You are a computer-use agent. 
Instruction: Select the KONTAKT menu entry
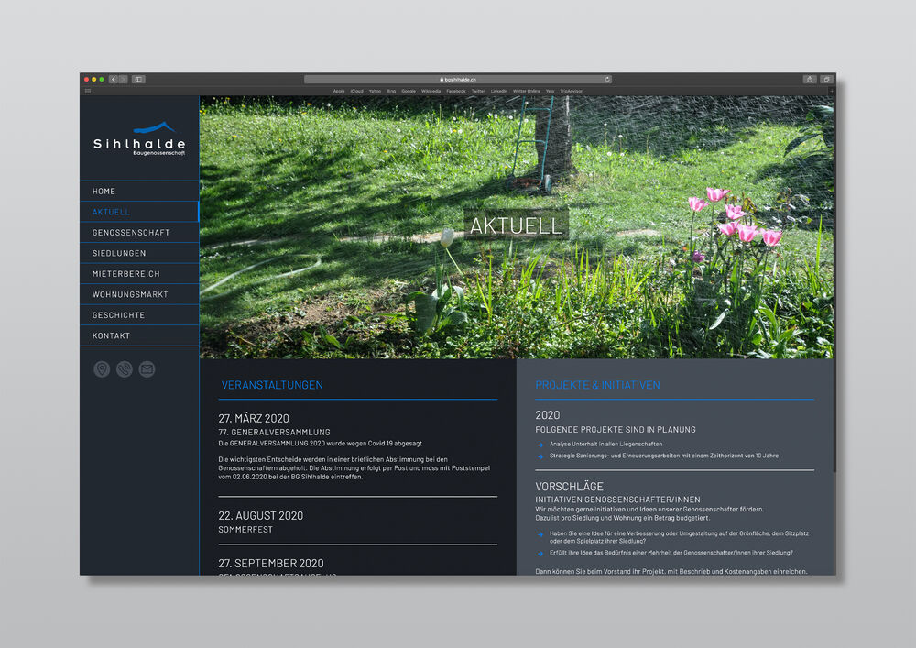click(x=111, y=335)
